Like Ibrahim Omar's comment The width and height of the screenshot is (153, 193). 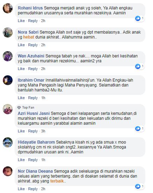21,98
